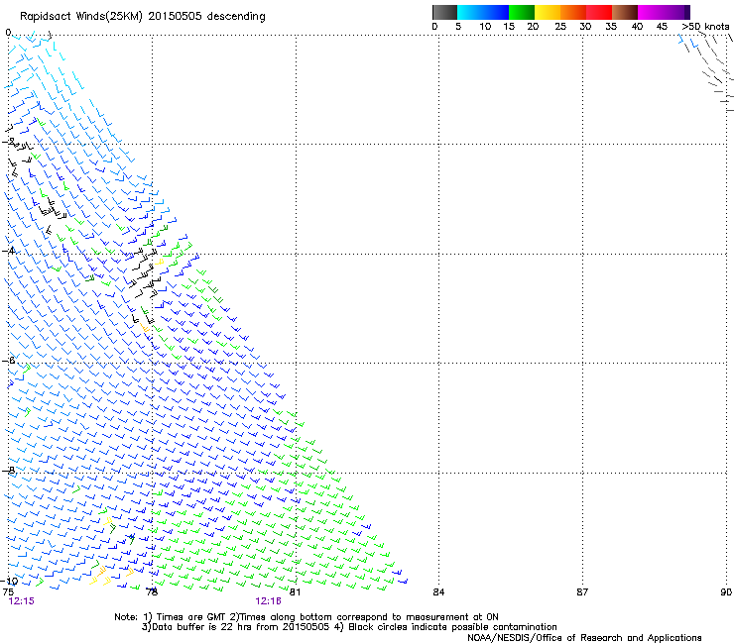The image size is (734, 644).
Task: Click the cyan-blue 5-15 knots color band
Action: pos(483,12)
